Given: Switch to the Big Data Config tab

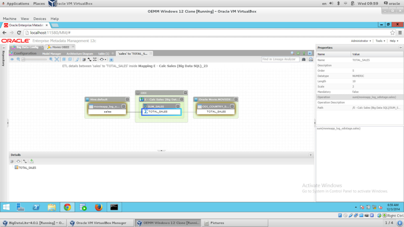Looking at the screenshot, I should coord(27,47).
